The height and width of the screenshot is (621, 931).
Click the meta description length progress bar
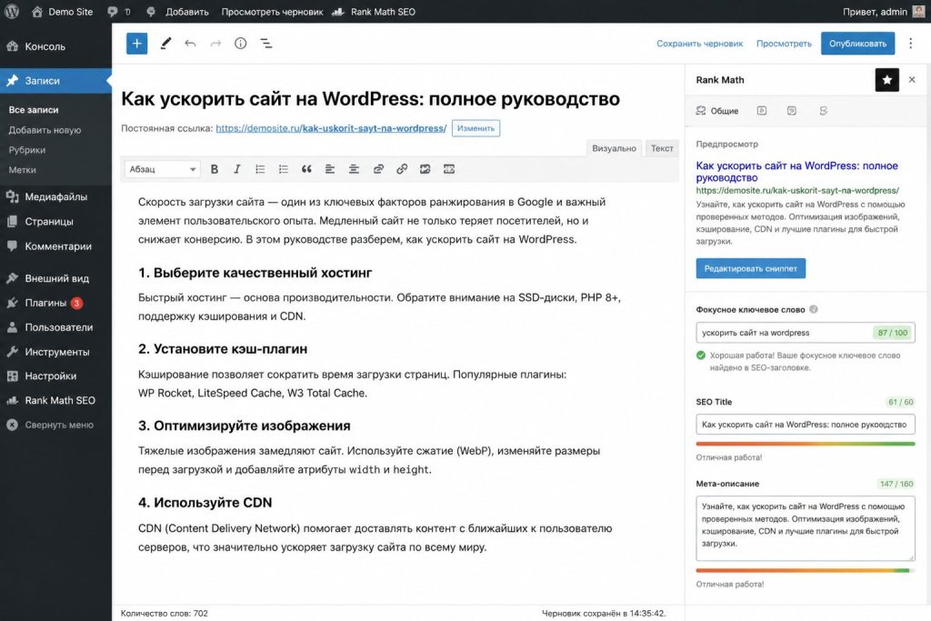point(806,570)
